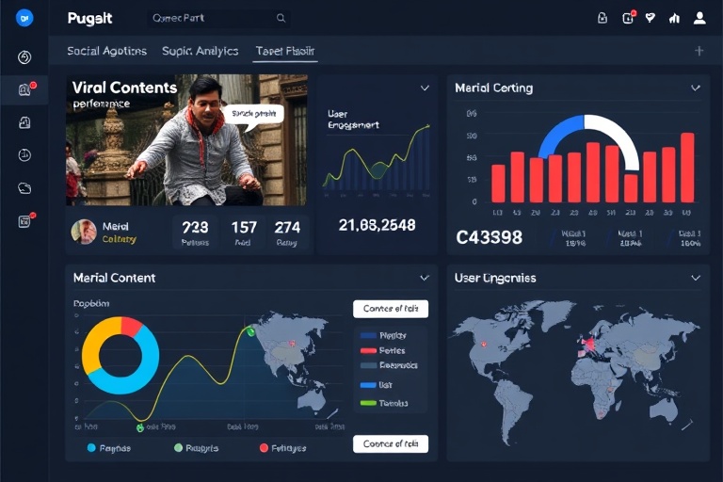Expand the Merial Certing panel chevron
The width and height of the screenshot is (723, 482).
coord(696,88)
